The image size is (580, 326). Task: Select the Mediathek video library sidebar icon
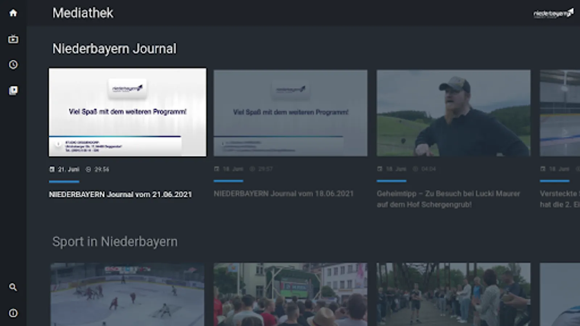pos(13,91)
